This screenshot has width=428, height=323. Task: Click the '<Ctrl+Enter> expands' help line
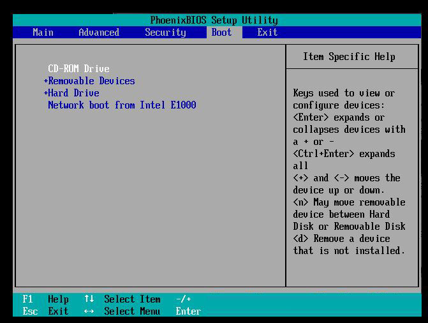pos(344,154)
